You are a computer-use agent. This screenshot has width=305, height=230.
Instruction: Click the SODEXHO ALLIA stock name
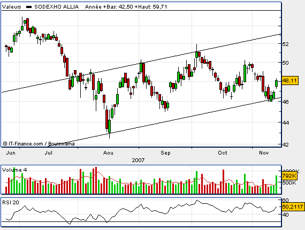(x=56, y=7)
